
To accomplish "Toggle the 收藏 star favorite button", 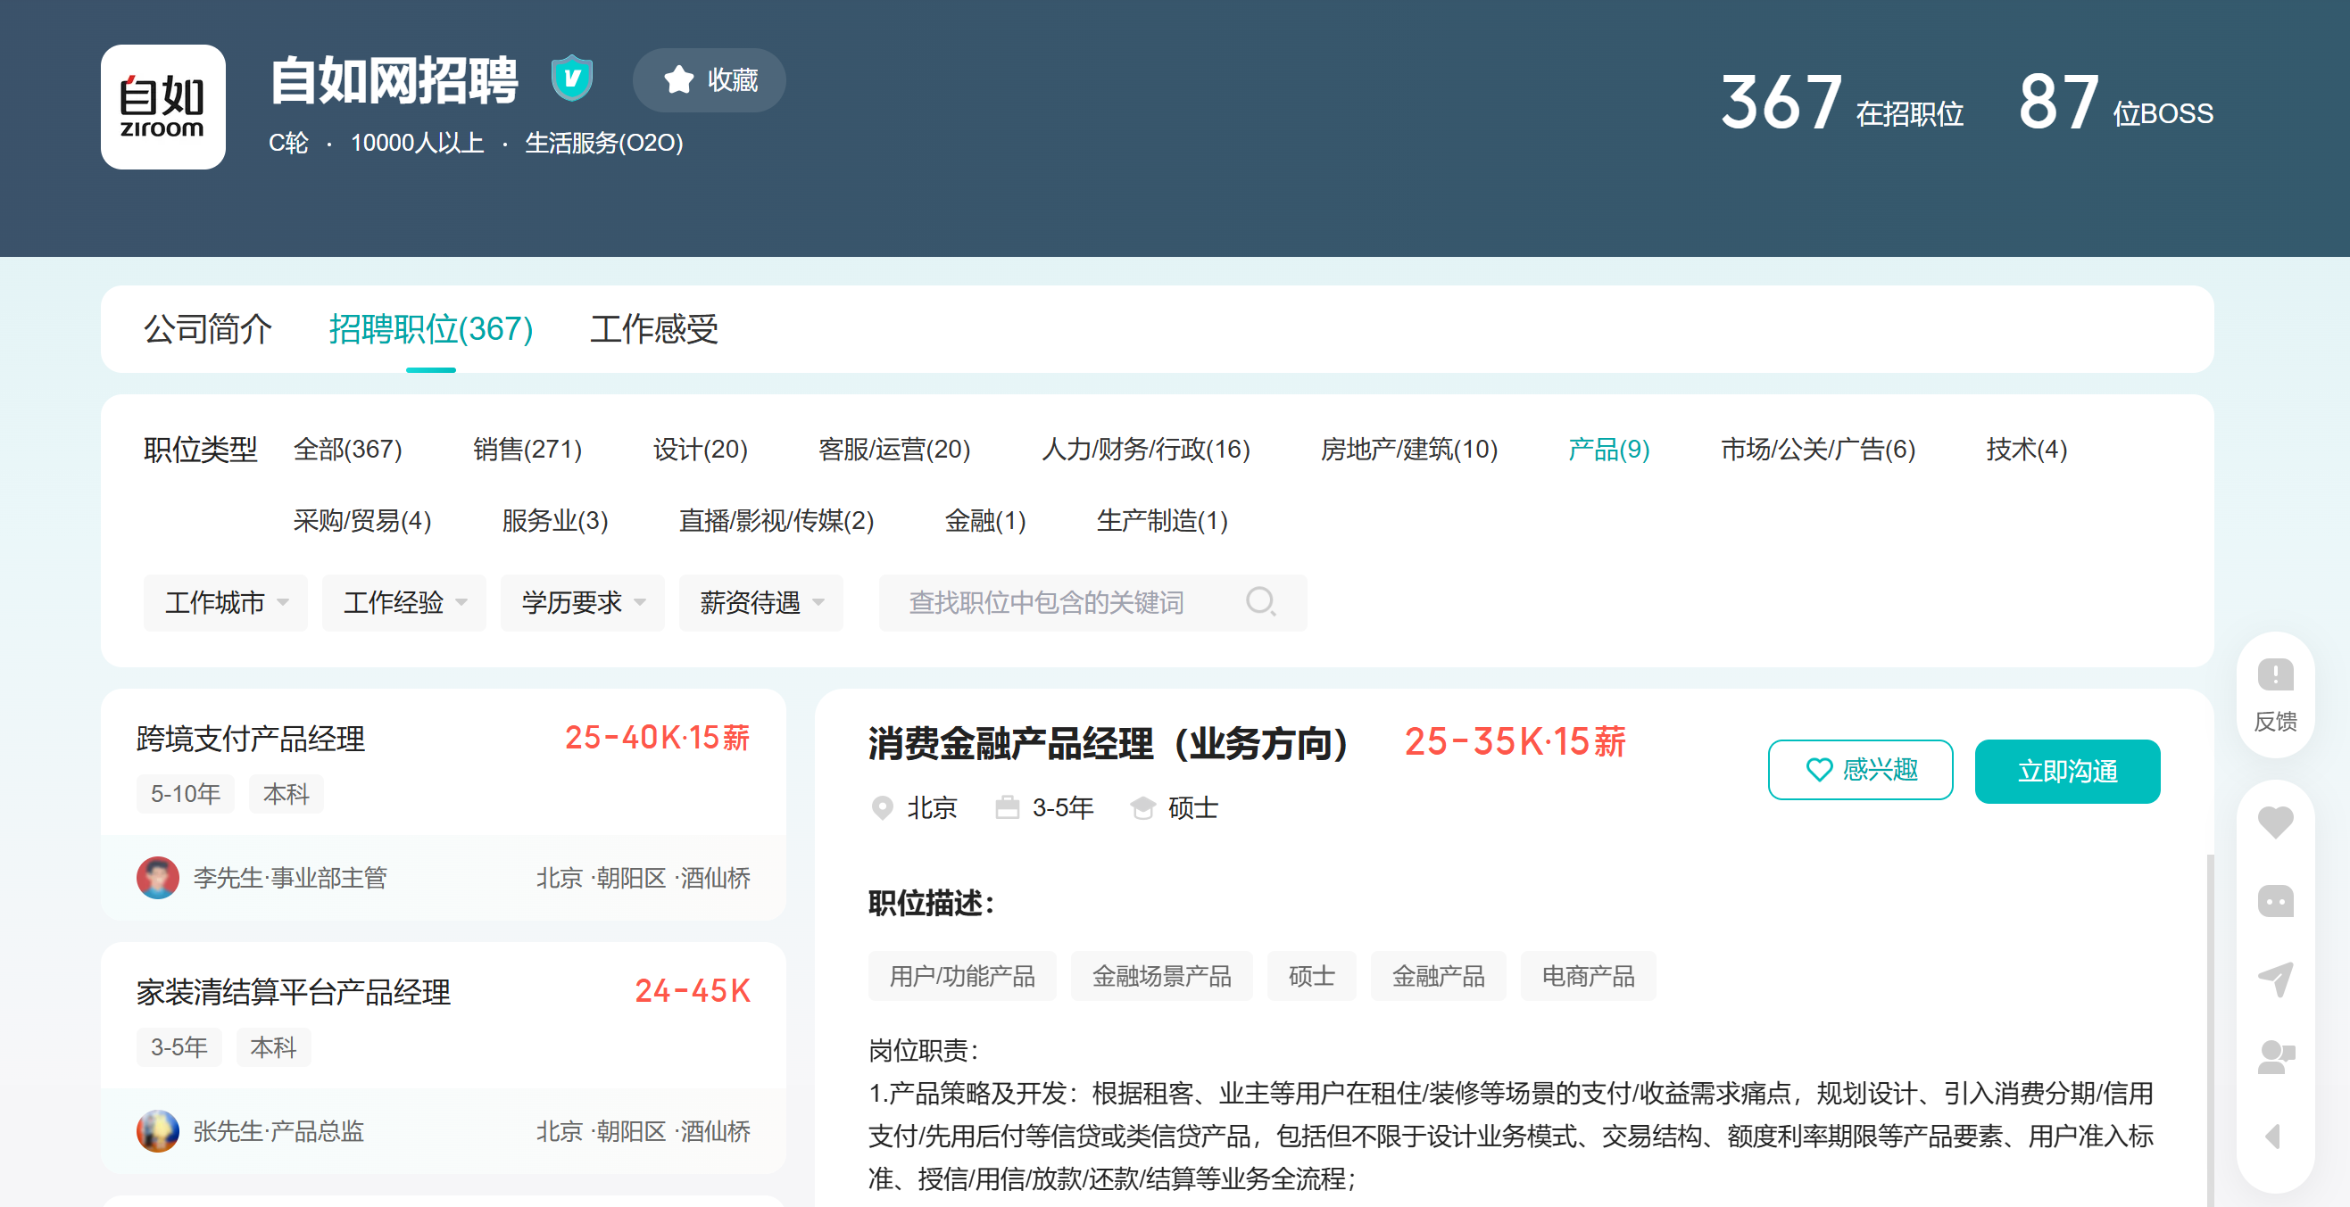I will coord(709,80).
